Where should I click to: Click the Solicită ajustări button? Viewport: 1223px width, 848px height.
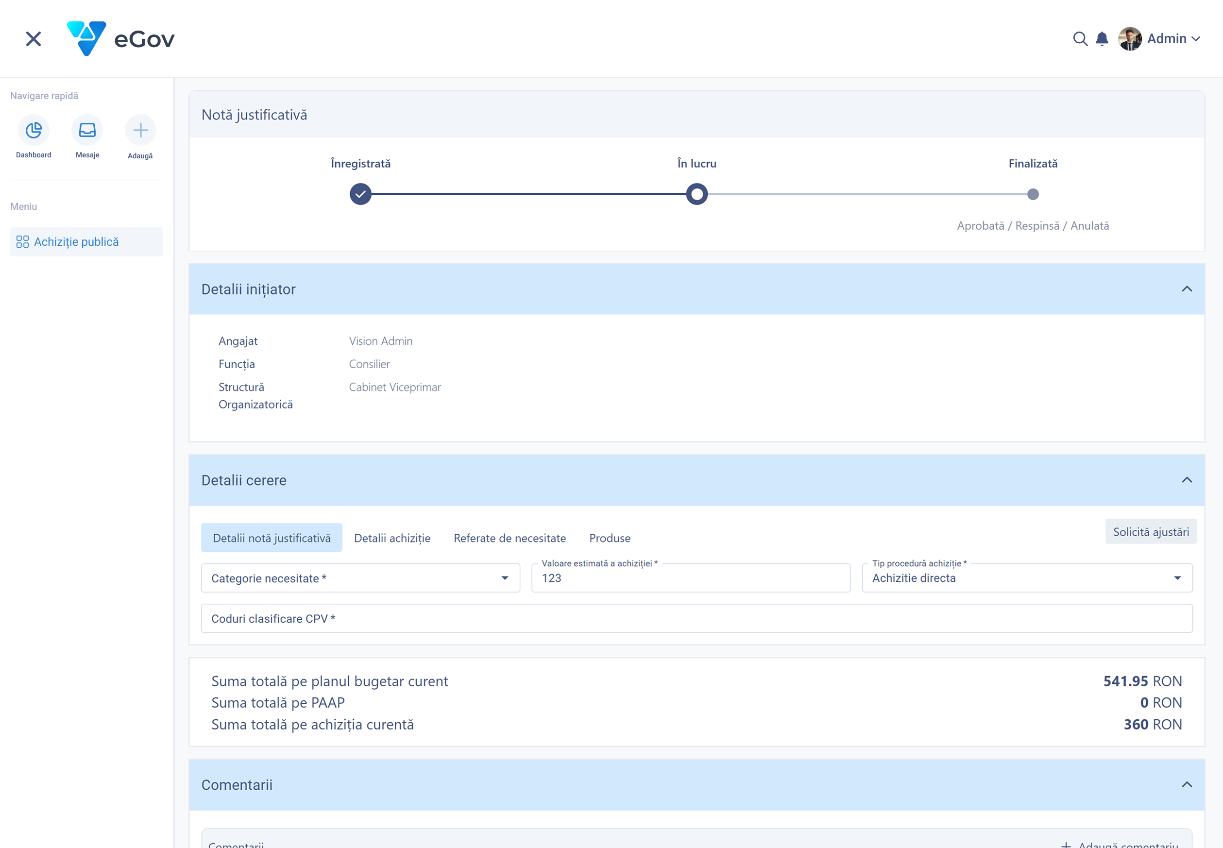(1151, 532)
